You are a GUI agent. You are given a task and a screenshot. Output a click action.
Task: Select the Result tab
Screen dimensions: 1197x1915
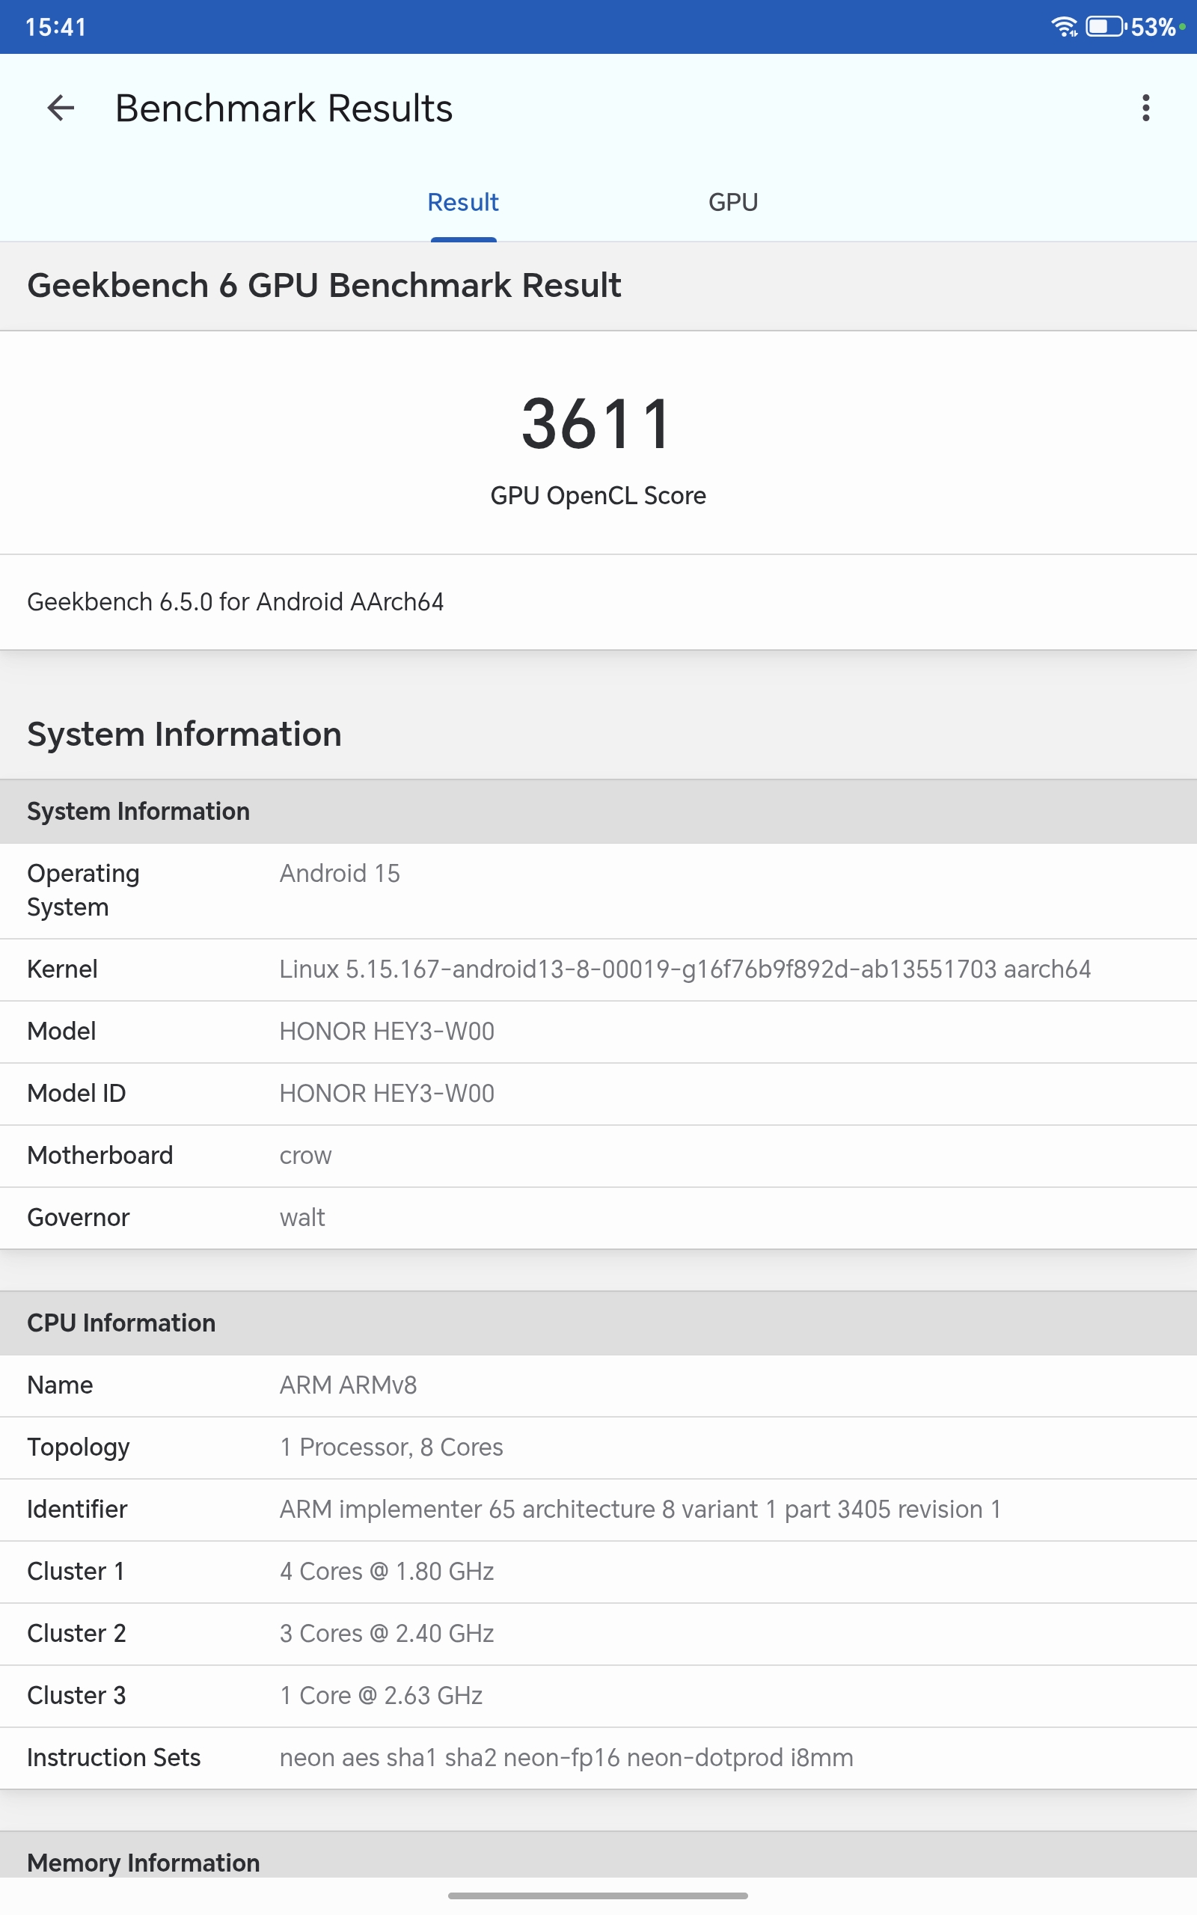tap(463, 203)
